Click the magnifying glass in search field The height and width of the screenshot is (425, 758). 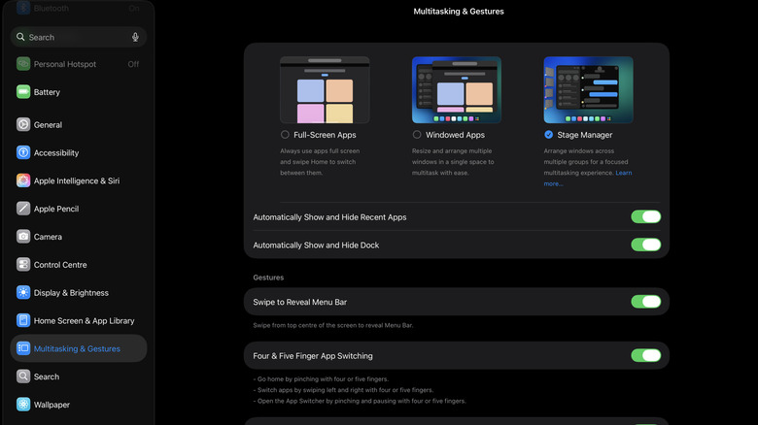click(20, 37)
